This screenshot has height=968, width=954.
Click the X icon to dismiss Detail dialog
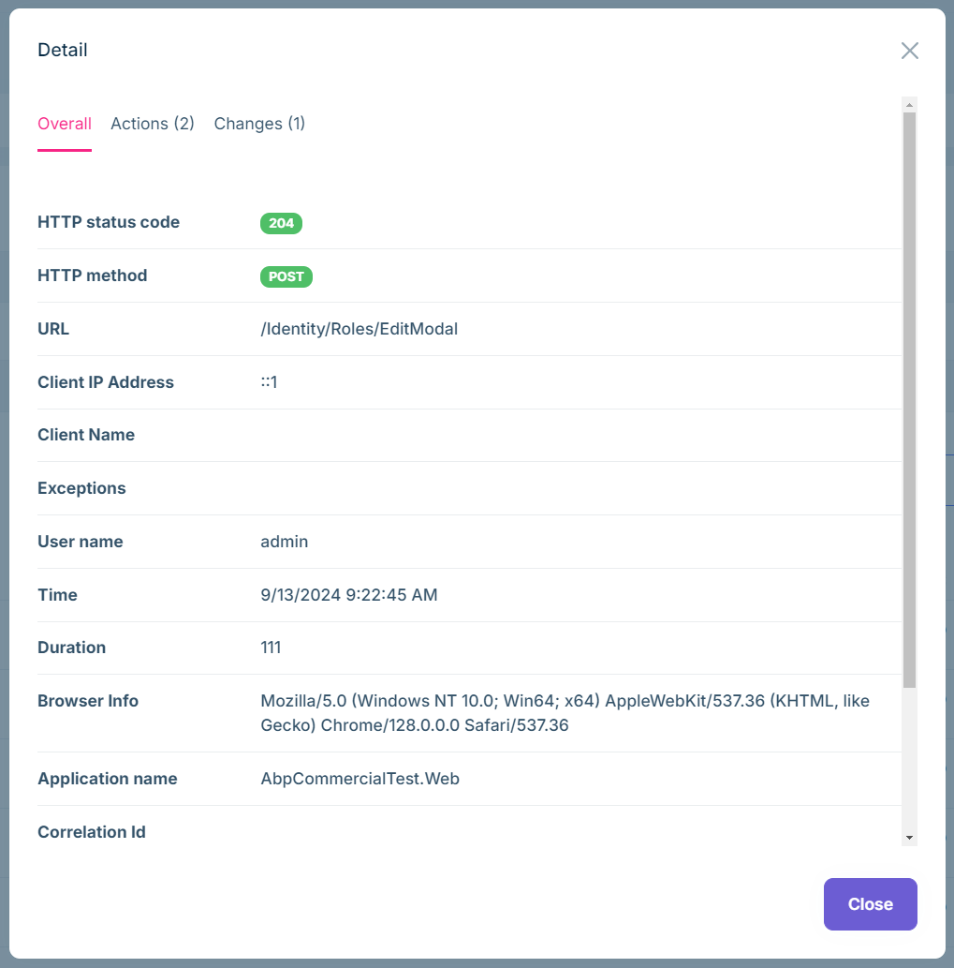tap(909, 51)
